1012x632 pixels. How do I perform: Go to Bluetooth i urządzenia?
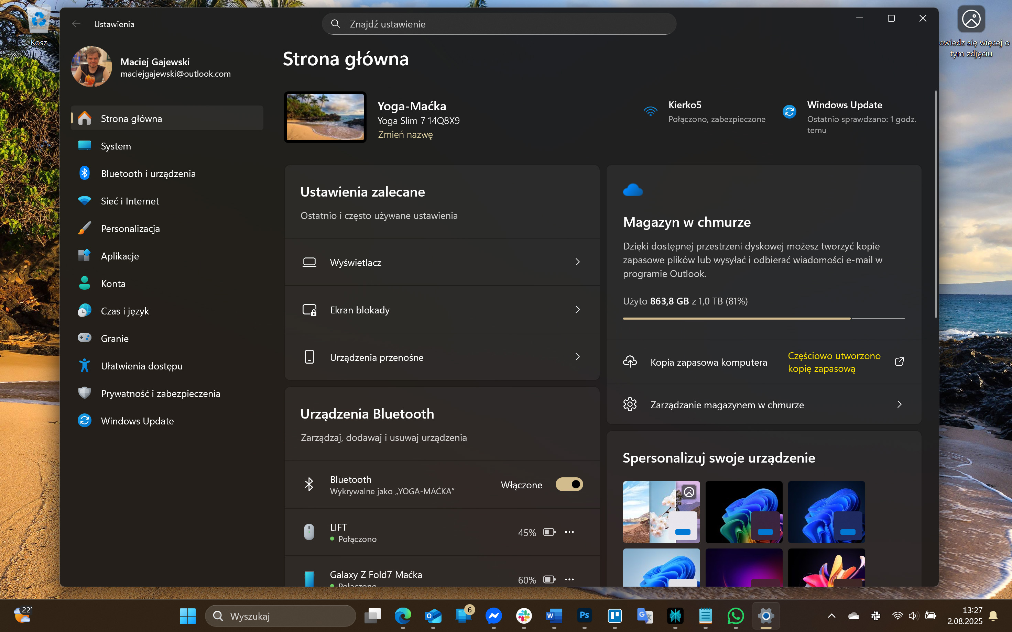point(167,174)
